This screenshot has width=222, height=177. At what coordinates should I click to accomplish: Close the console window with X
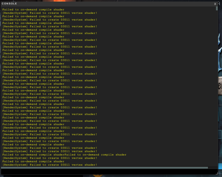coord(215,4)
